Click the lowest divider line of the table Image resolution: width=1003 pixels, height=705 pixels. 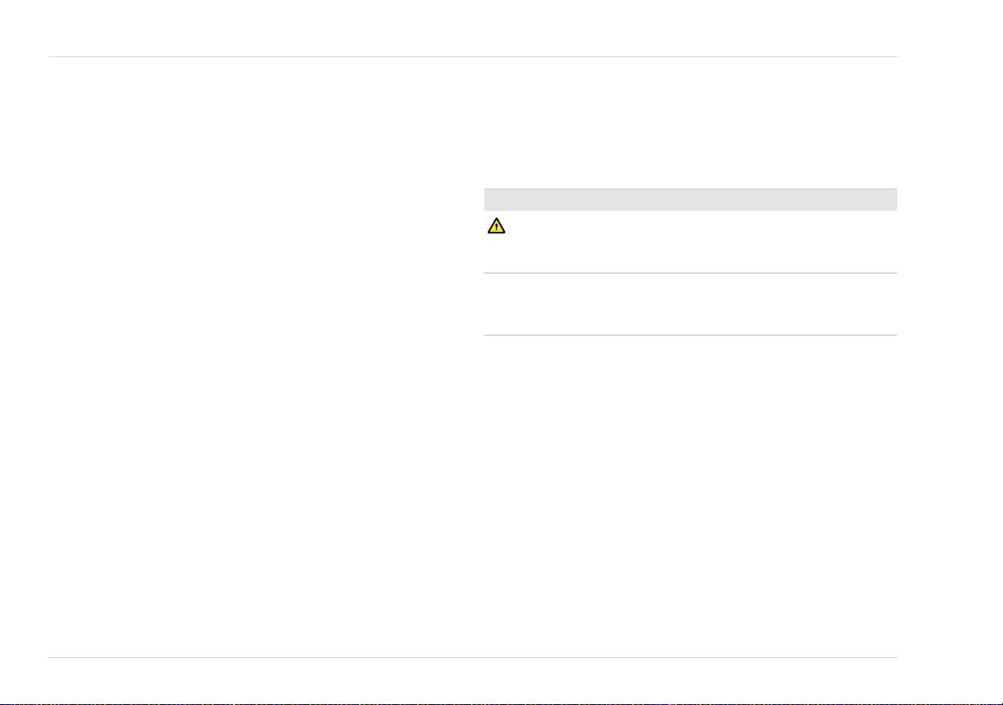[690, 334]
